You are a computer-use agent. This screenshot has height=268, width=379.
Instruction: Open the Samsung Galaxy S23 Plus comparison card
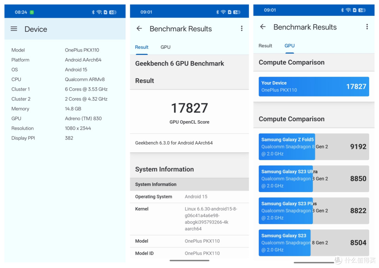314,211
